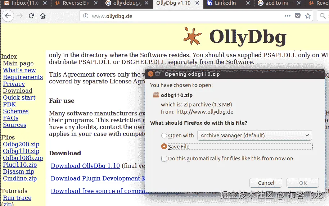Download Odbg110.zip from Files list
The width and height of the screenshot is (329, 206).
coord(21,151)
